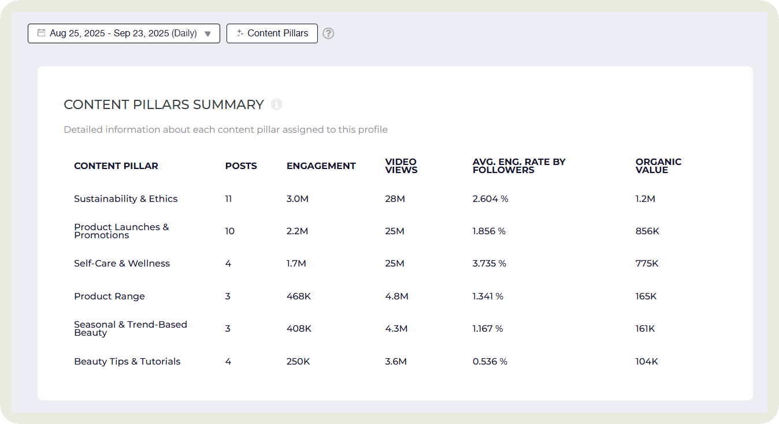Open the Product Launches & Promotions pillar

(x=121, y=231)
